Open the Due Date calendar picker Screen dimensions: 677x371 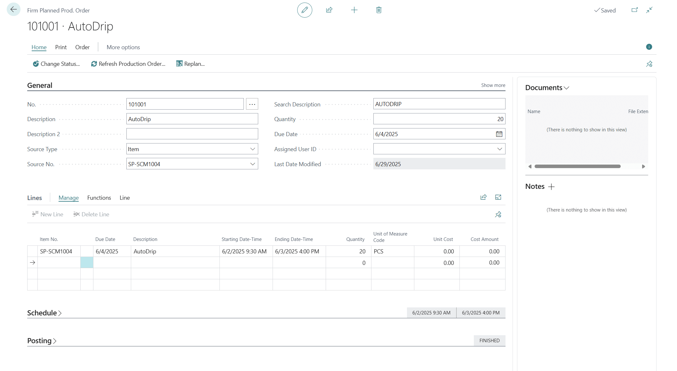(499, 134)
